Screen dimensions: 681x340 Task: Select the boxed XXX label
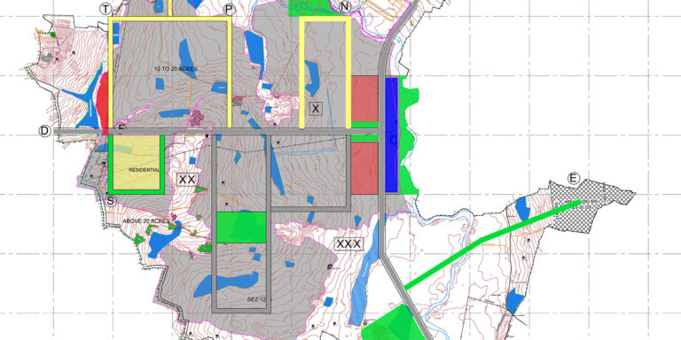coord(348,243)
